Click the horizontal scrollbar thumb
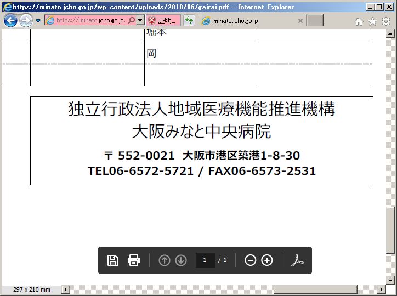 coord(316,289)
